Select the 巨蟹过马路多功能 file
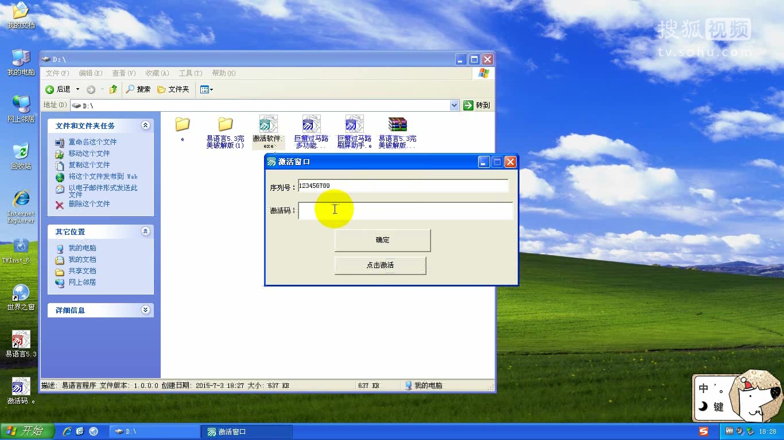The height and width of the screenshot is (440, 784). click(x=311, y=132)
